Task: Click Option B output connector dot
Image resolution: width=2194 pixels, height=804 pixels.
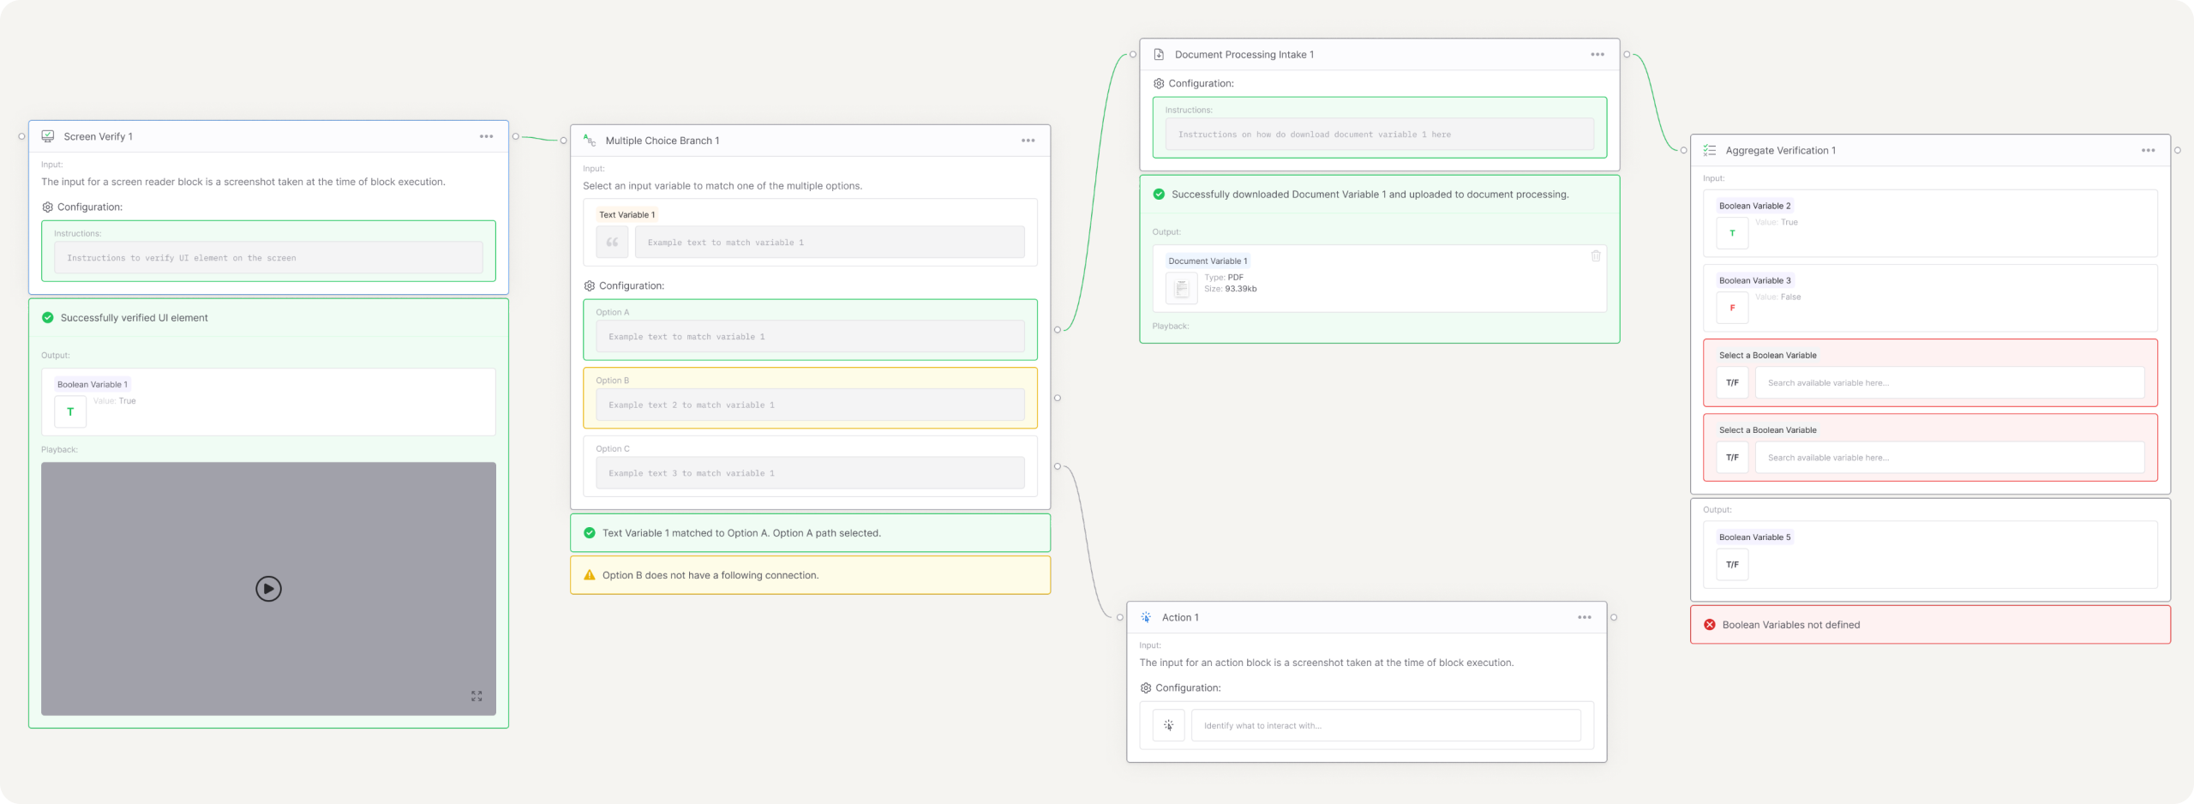Action: (1057, 398)
